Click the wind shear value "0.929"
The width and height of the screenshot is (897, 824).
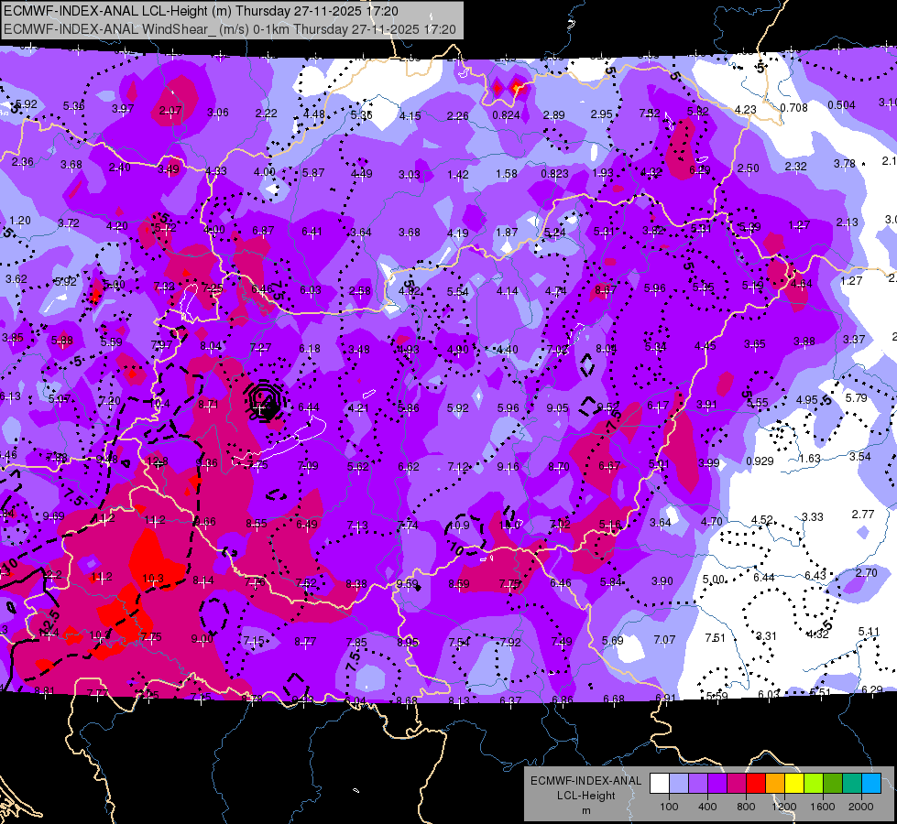pyautogui.click(x=760, y=461)
